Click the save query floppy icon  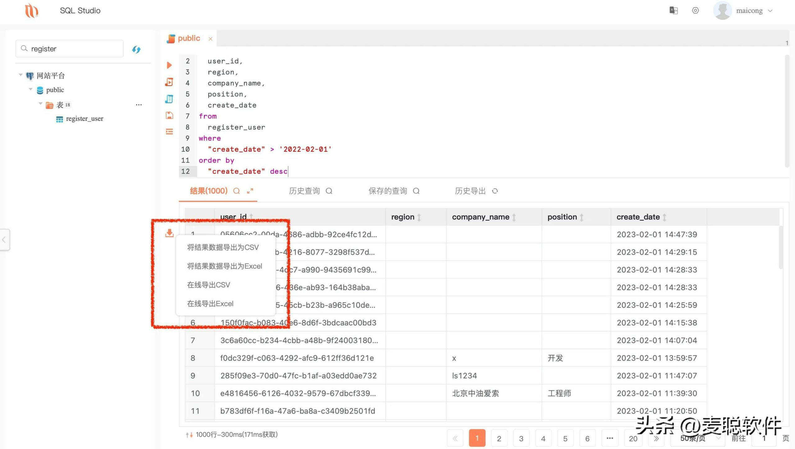pyautogui.click(x=169, y=115)
